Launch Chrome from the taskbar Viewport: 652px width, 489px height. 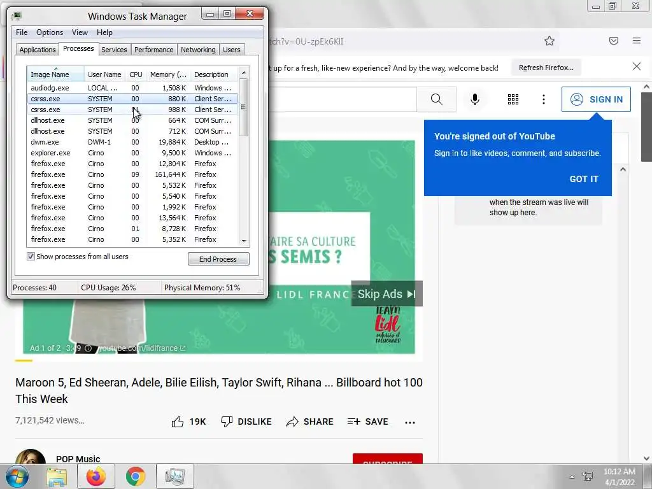pos(136,476)
